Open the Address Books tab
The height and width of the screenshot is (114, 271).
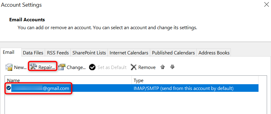[214, 53]
